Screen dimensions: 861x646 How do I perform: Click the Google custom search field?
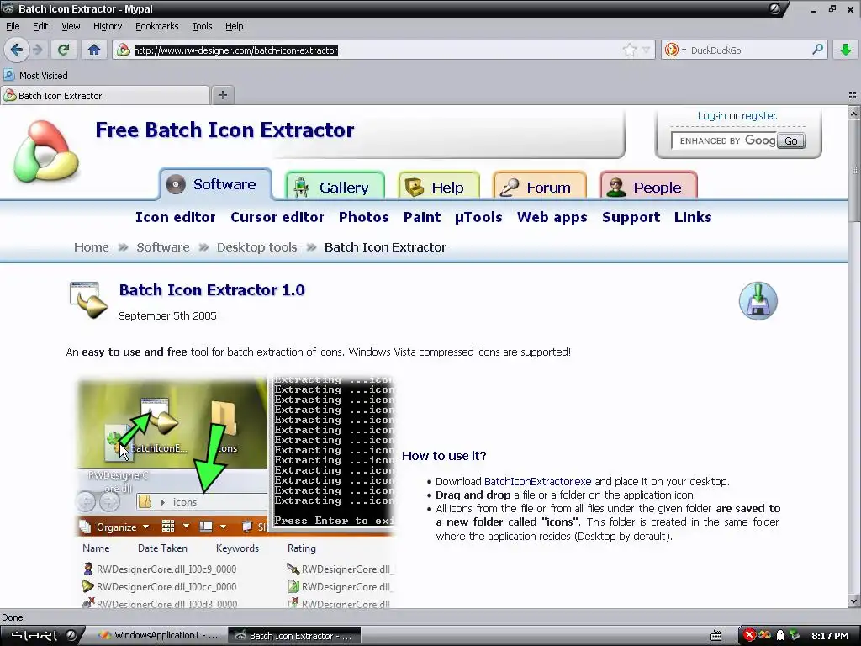(724, 140)
